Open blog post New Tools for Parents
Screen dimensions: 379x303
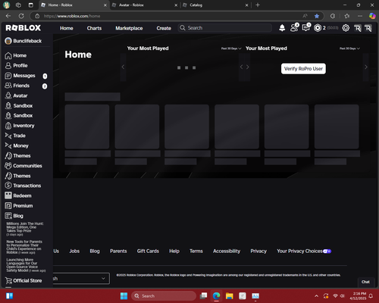(24, 247)
